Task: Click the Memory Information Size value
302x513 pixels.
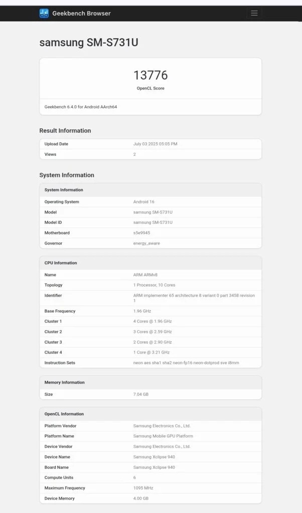Action: 141,394
